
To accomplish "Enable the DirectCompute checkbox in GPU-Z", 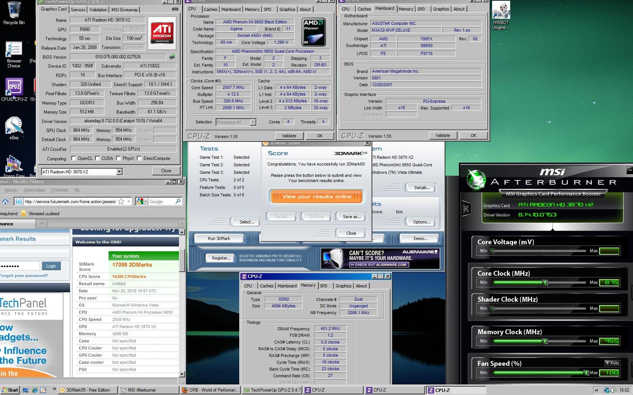I will tap(139, 158).
